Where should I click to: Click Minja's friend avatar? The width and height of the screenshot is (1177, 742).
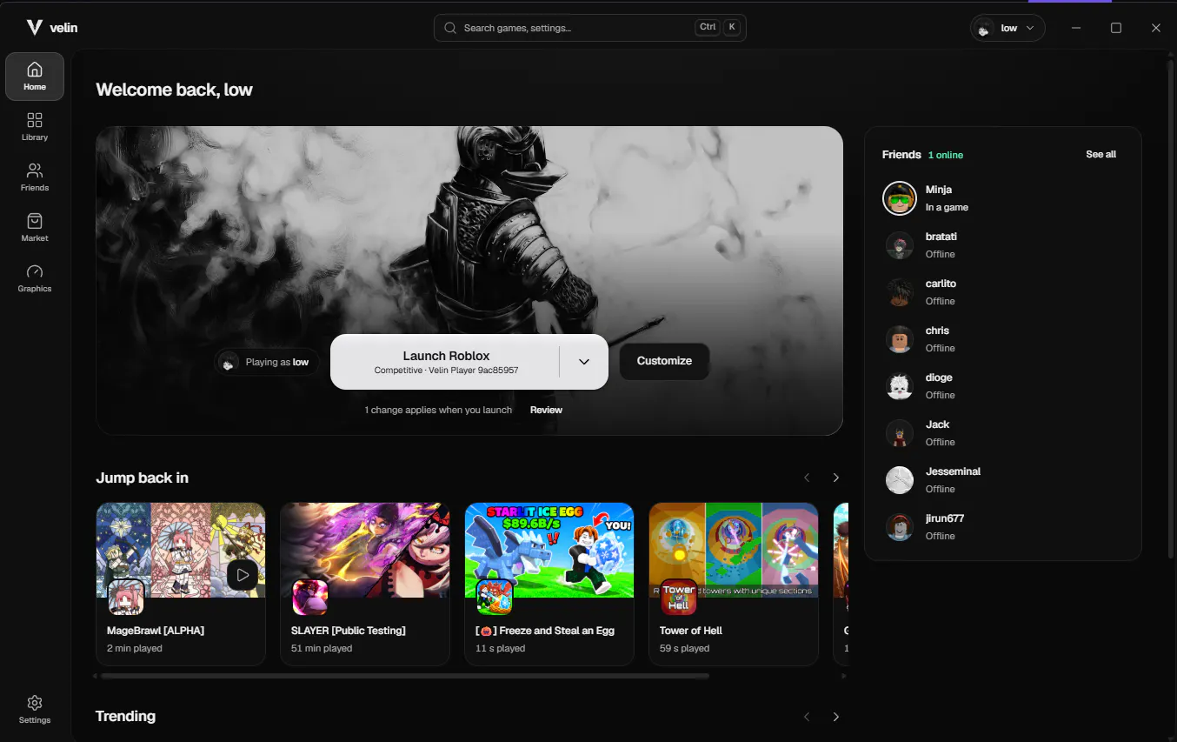coord(900,198)
